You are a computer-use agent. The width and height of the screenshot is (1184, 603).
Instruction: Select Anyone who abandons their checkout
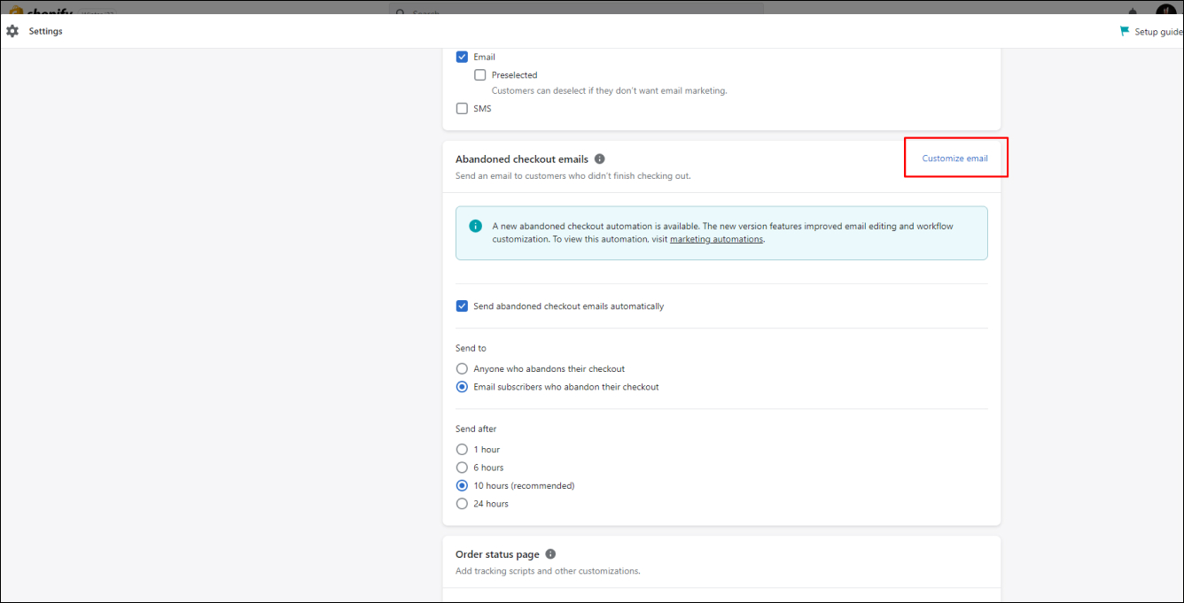pos(462,368)
